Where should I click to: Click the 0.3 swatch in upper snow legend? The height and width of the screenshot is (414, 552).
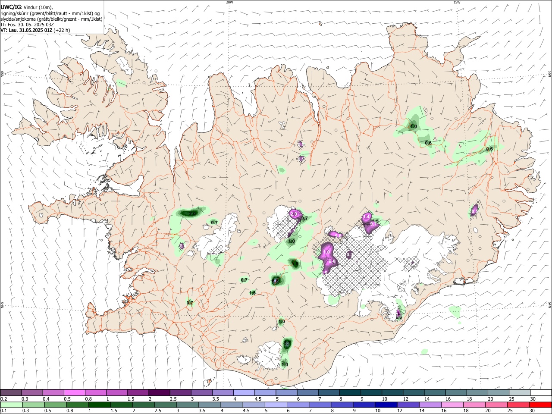click(x=32, y=393)
